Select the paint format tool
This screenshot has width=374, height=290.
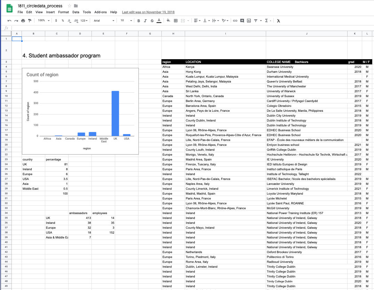point(30,21)
